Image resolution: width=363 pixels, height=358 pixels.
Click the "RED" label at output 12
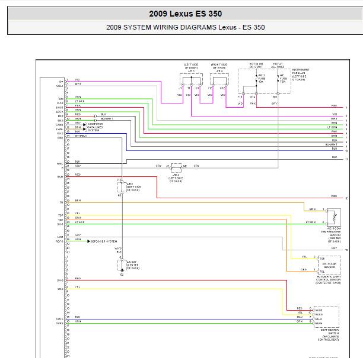pyautogui.click(x=334, y=196)
